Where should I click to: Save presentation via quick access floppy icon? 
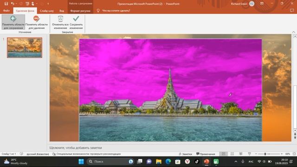[6, 4]
